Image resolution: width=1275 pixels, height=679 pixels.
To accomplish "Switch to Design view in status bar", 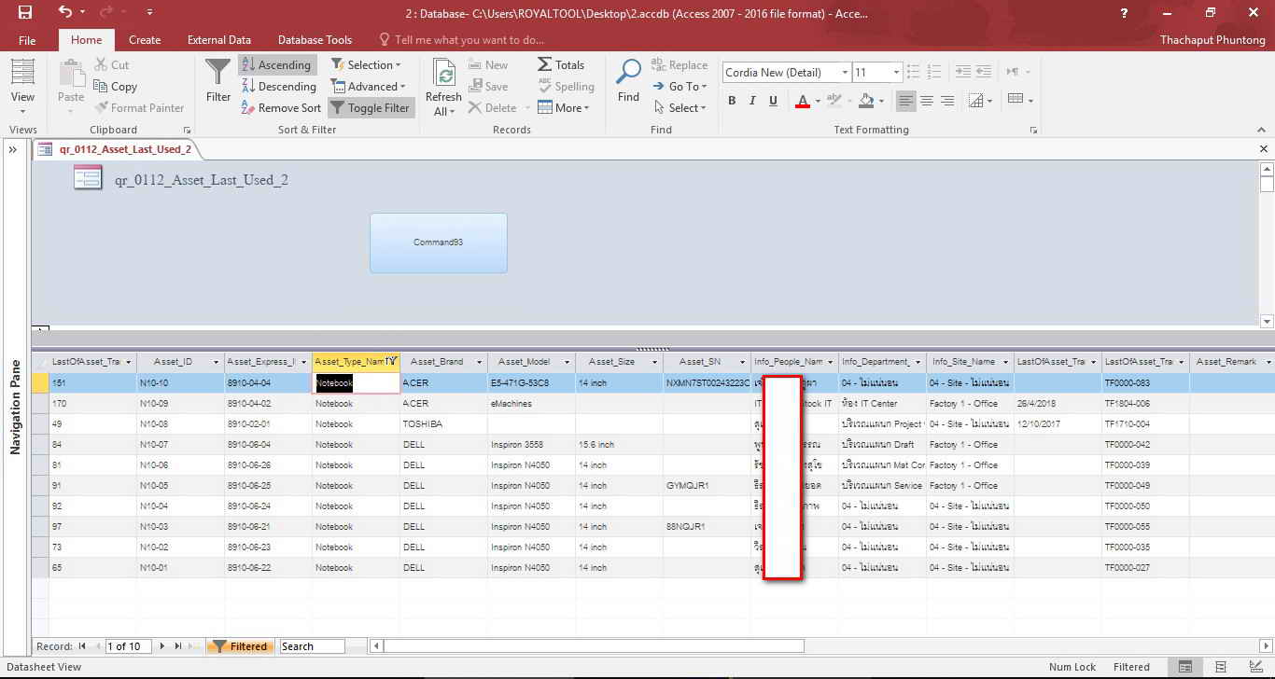I will pyautogui.click(x=1256, y=667).
